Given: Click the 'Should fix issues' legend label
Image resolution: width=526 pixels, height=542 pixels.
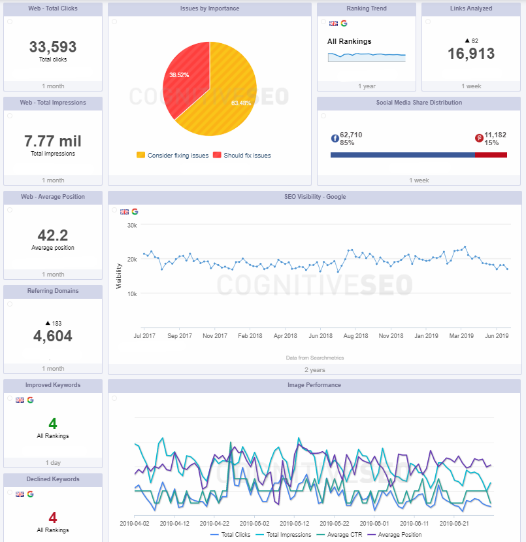Looking at the screenshot, I should click(247, 156).
